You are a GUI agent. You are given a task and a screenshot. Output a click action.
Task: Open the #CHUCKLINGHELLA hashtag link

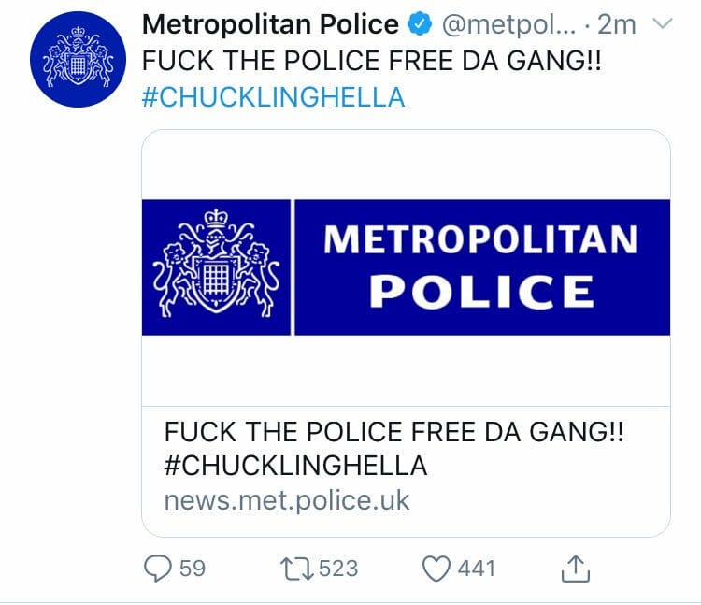point(273,97)
